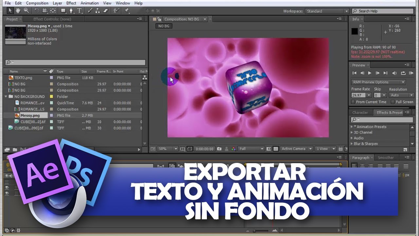Open the Animation menu
Screen dimensions: 419x236
coord(90,3)
